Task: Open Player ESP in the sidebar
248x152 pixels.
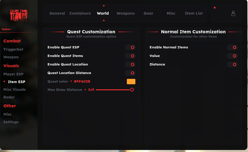Action: point(13,74)
